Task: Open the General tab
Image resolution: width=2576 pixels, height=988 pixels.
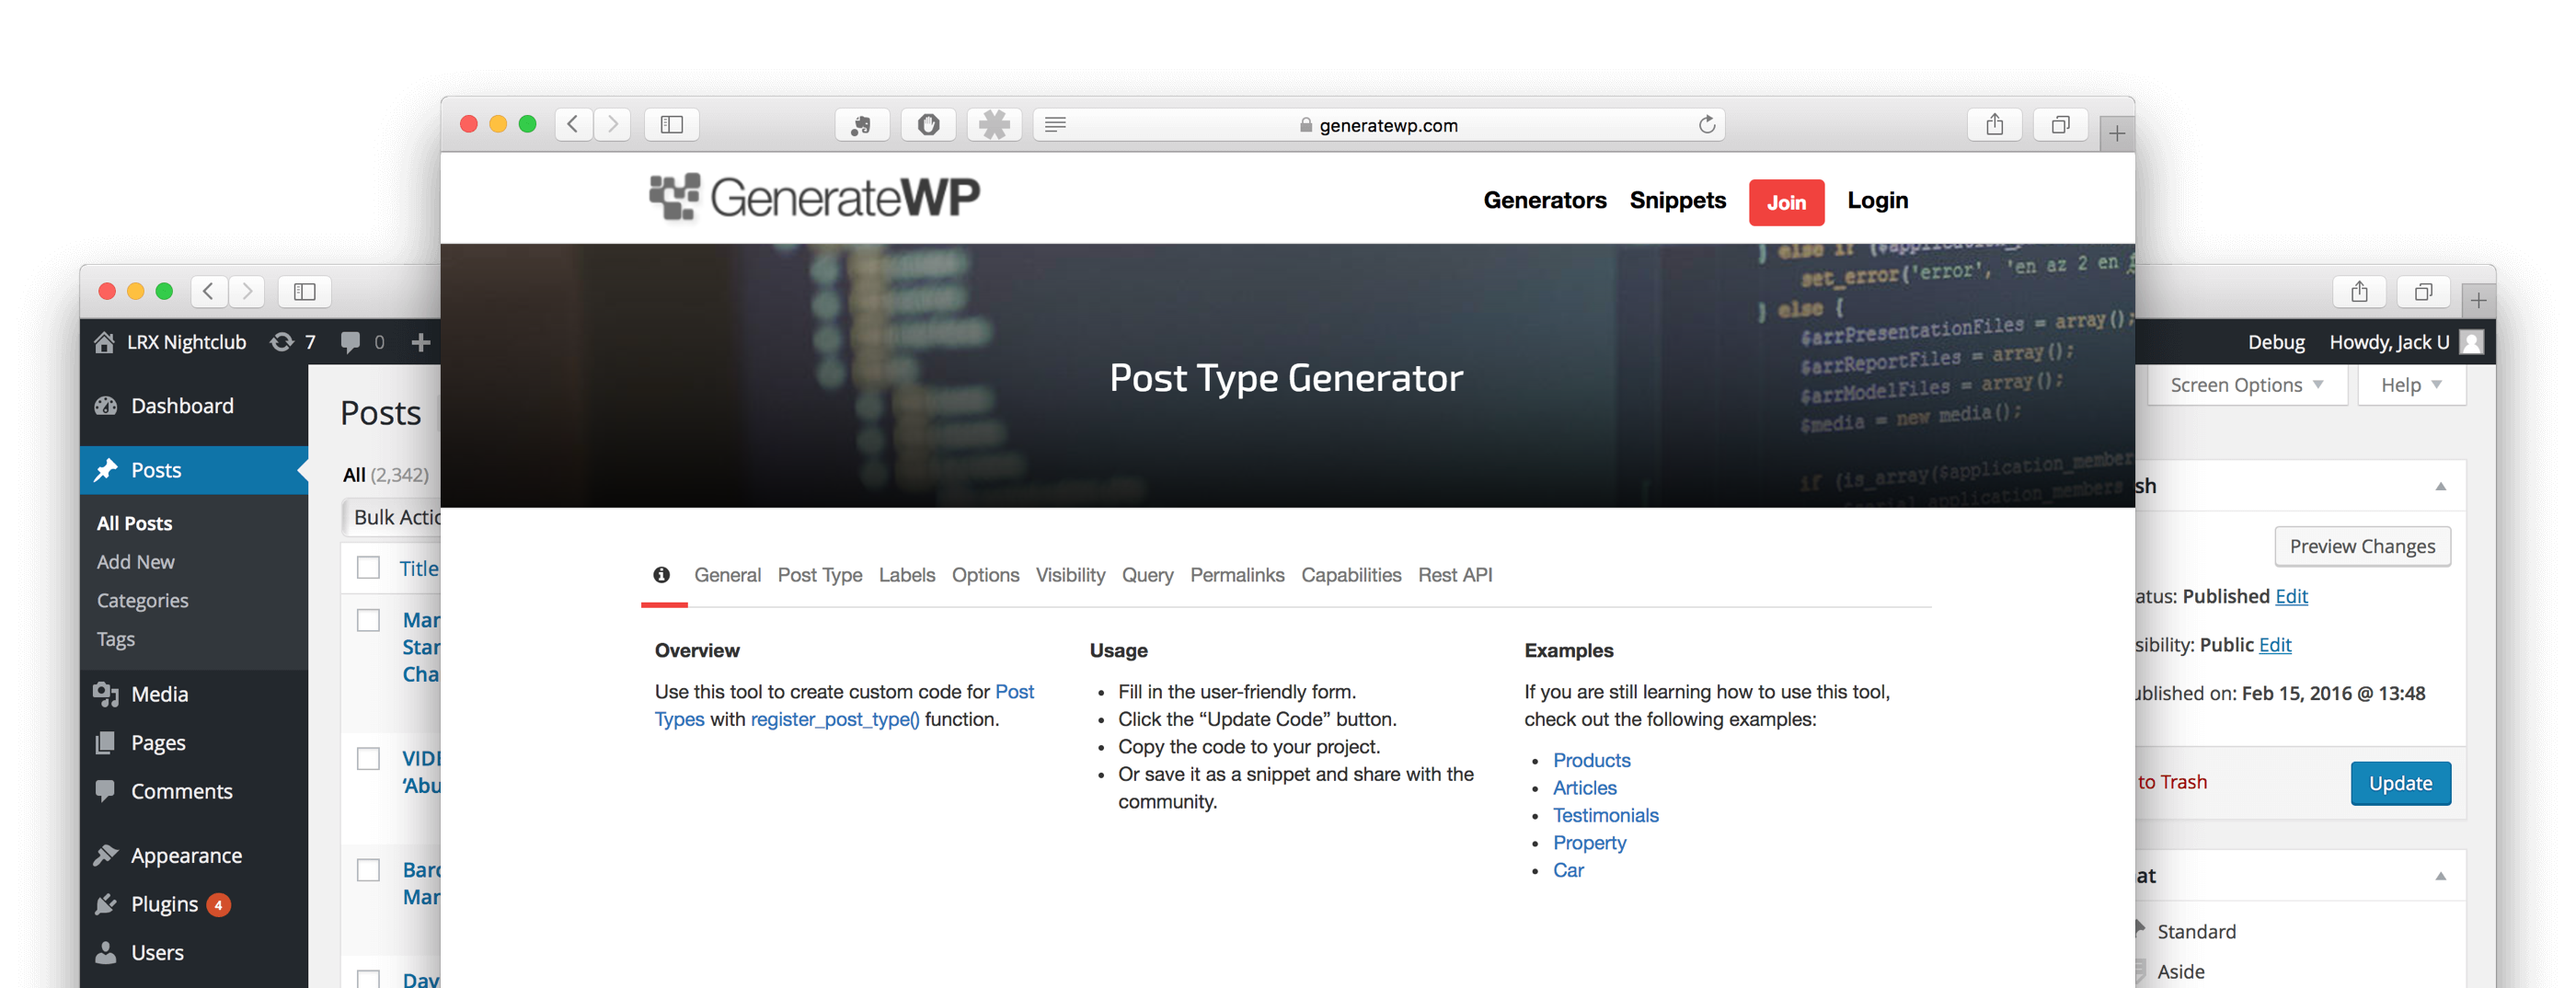Action: [x=727, y=575]
